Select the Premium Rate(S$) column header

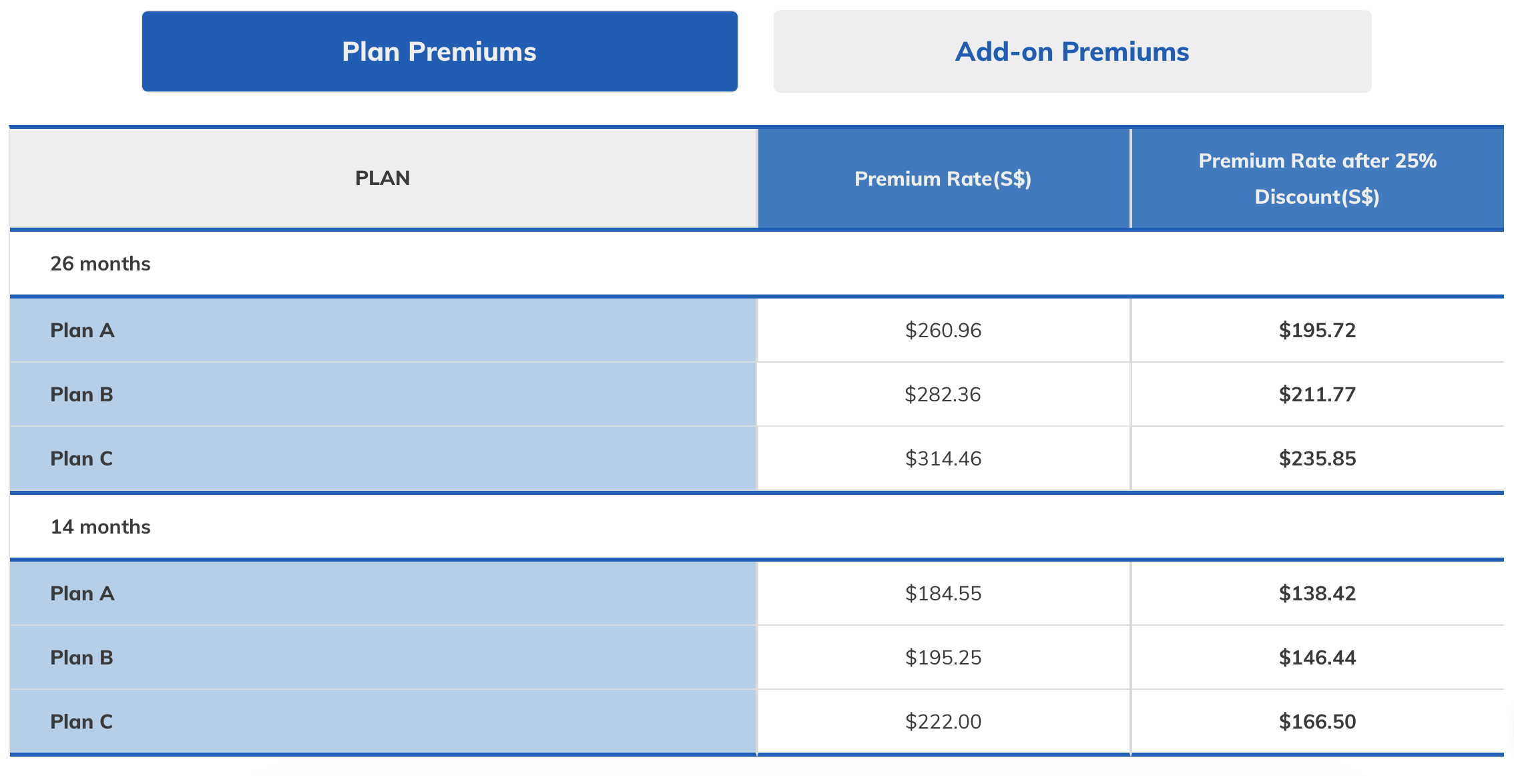(943, 178)
